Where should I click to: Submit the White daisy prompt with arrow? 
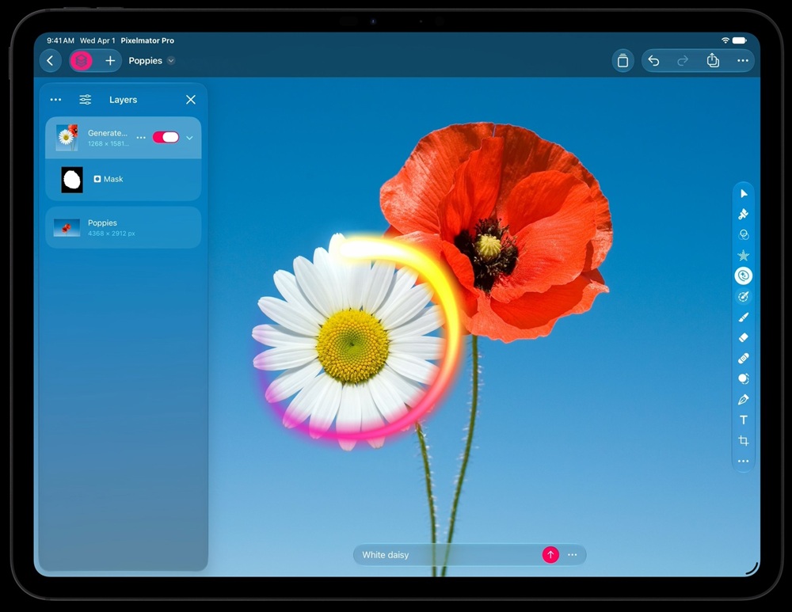[550, 554]
